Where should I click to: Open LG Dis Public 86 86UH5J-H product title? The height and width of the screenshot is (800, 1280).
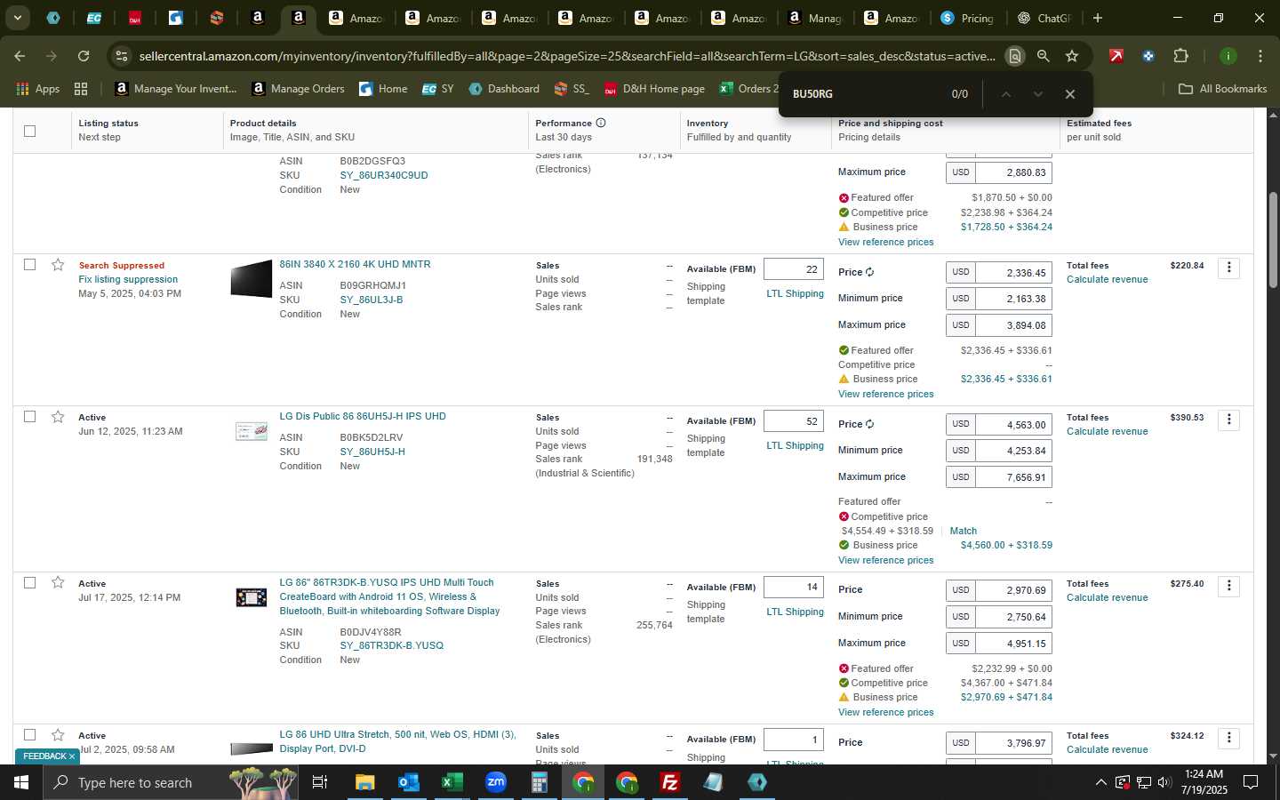click(363, 416)
